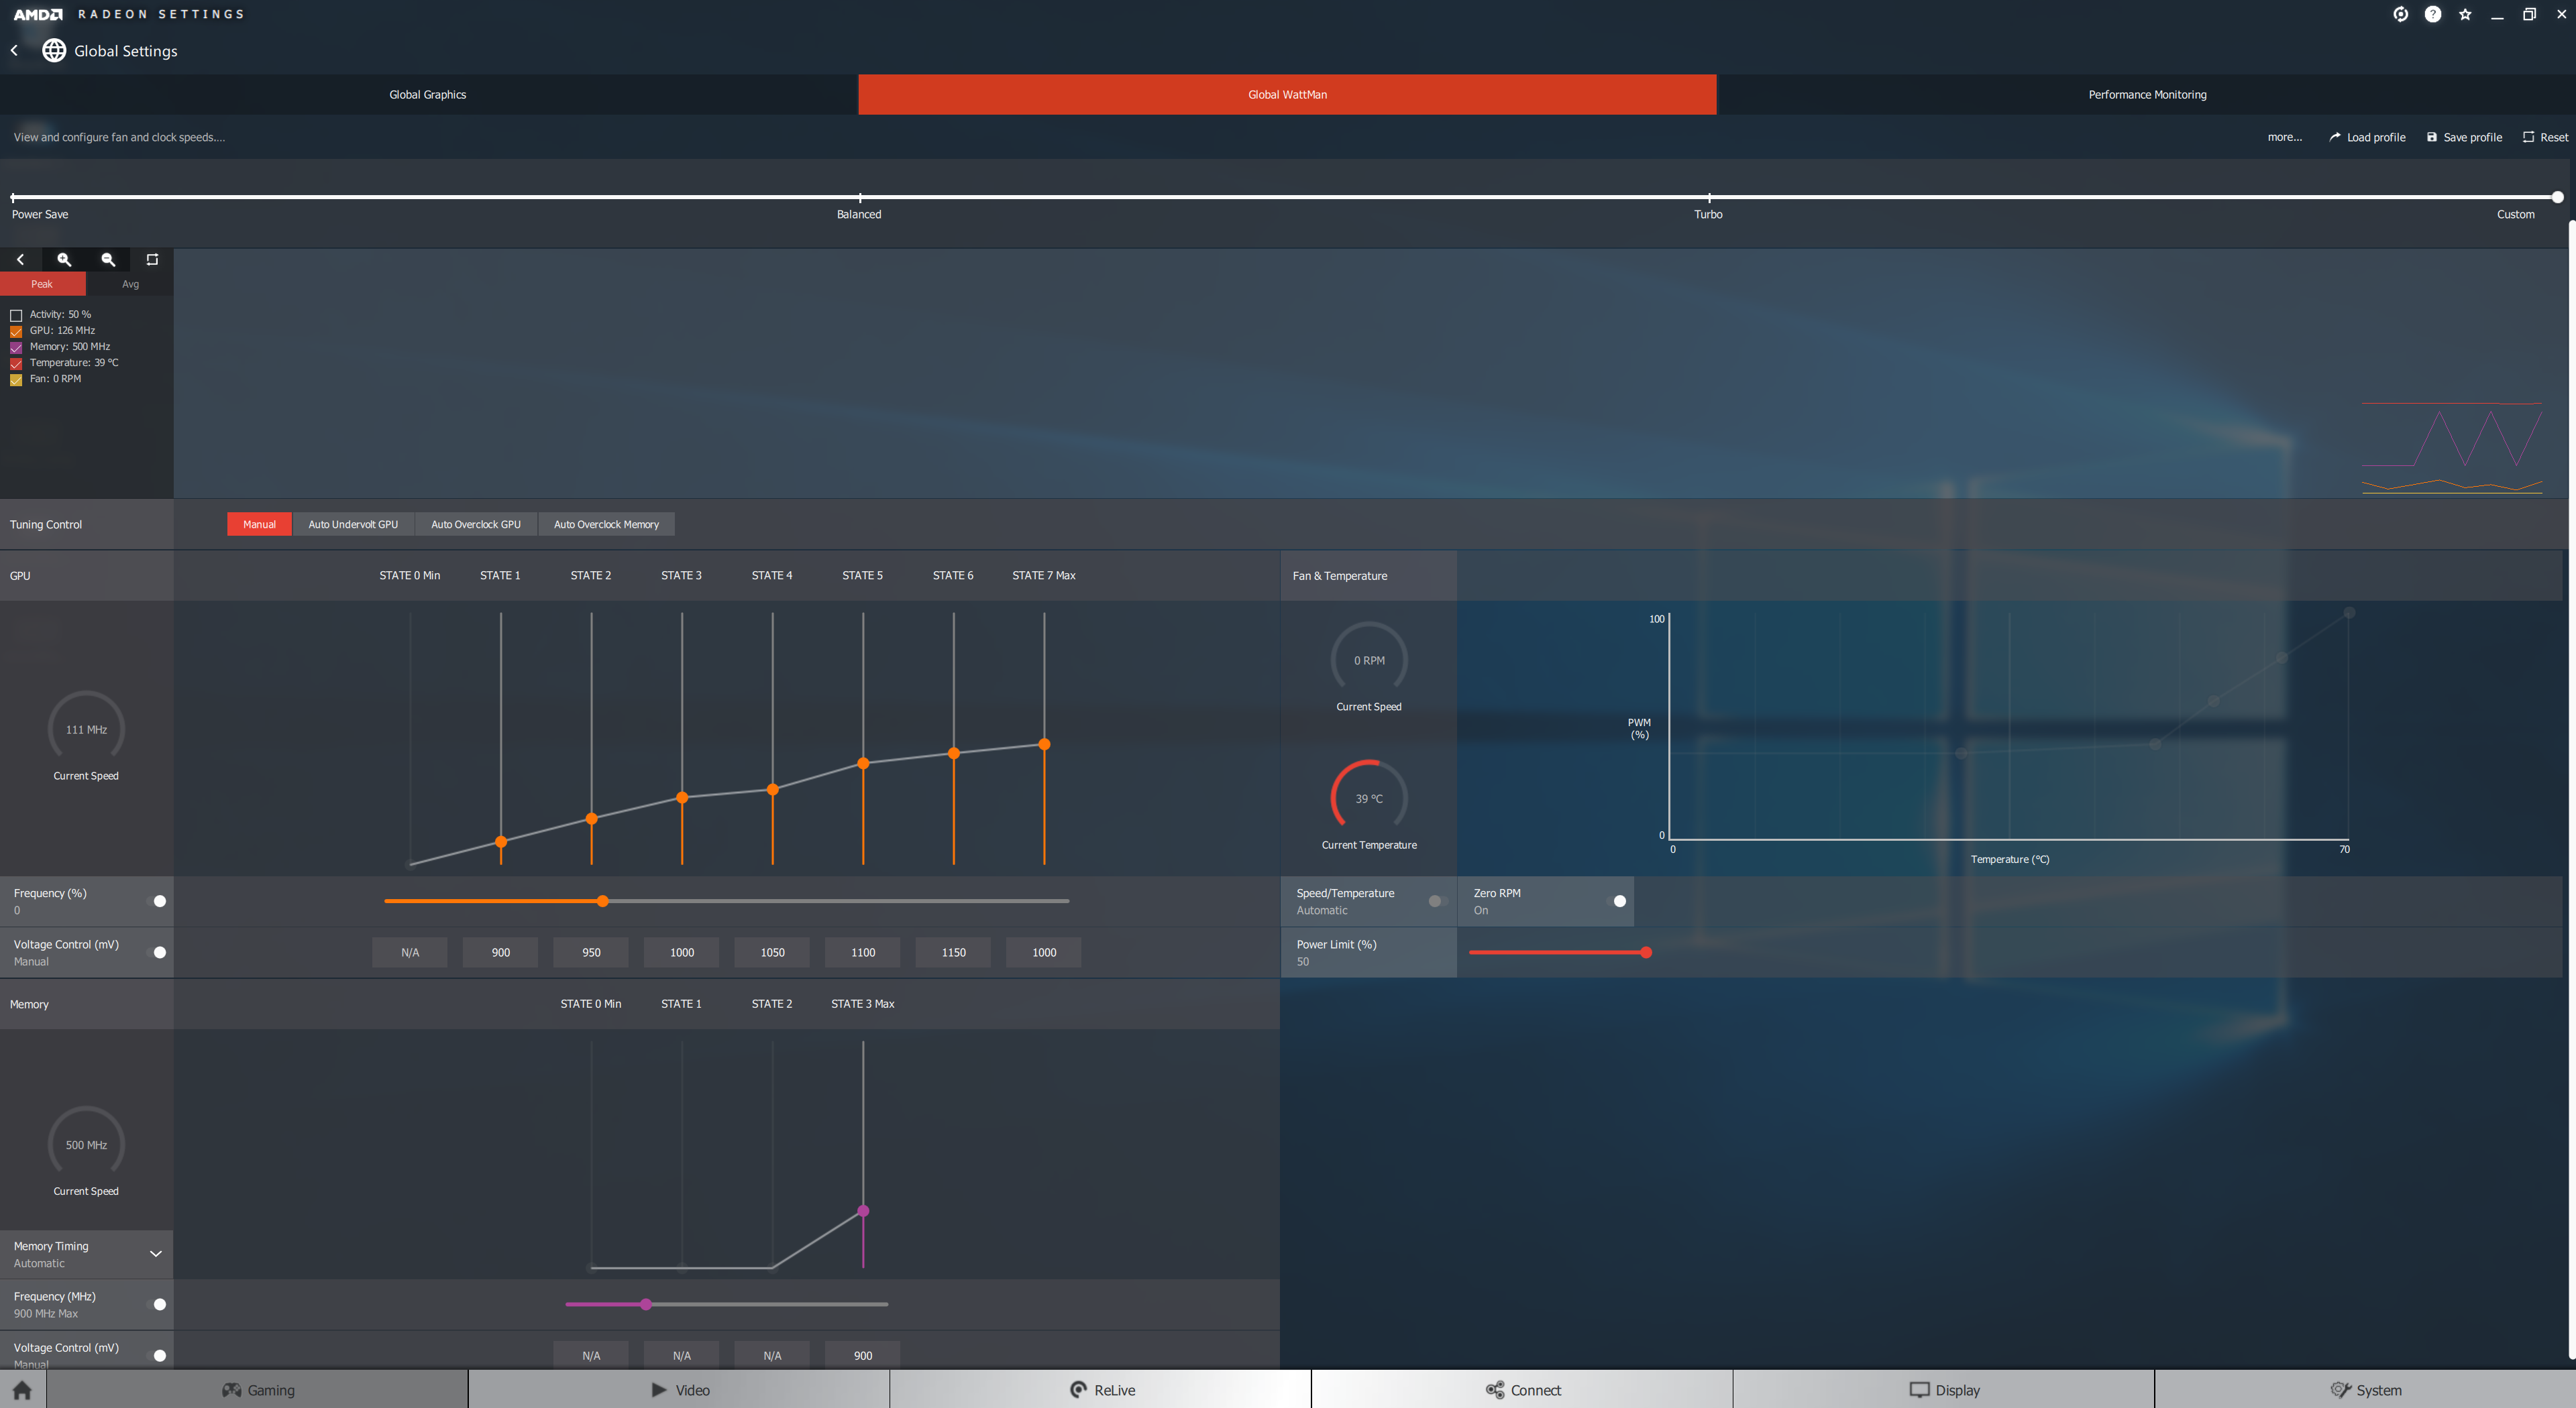
Task: Open the more... options menu
Action: pyautogui.click(x=2284, y=137)
